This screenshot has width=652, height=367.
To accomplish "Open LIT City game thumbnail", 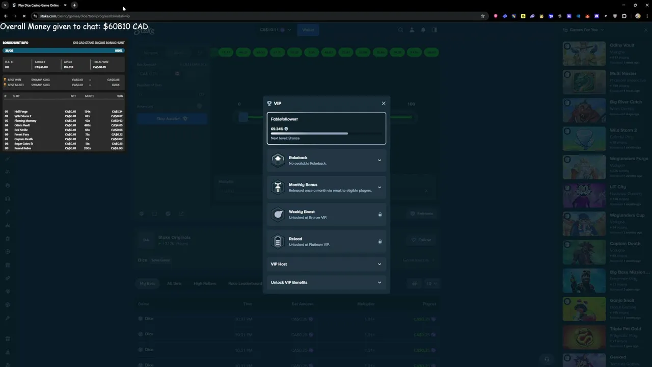I will click(584, 195).
